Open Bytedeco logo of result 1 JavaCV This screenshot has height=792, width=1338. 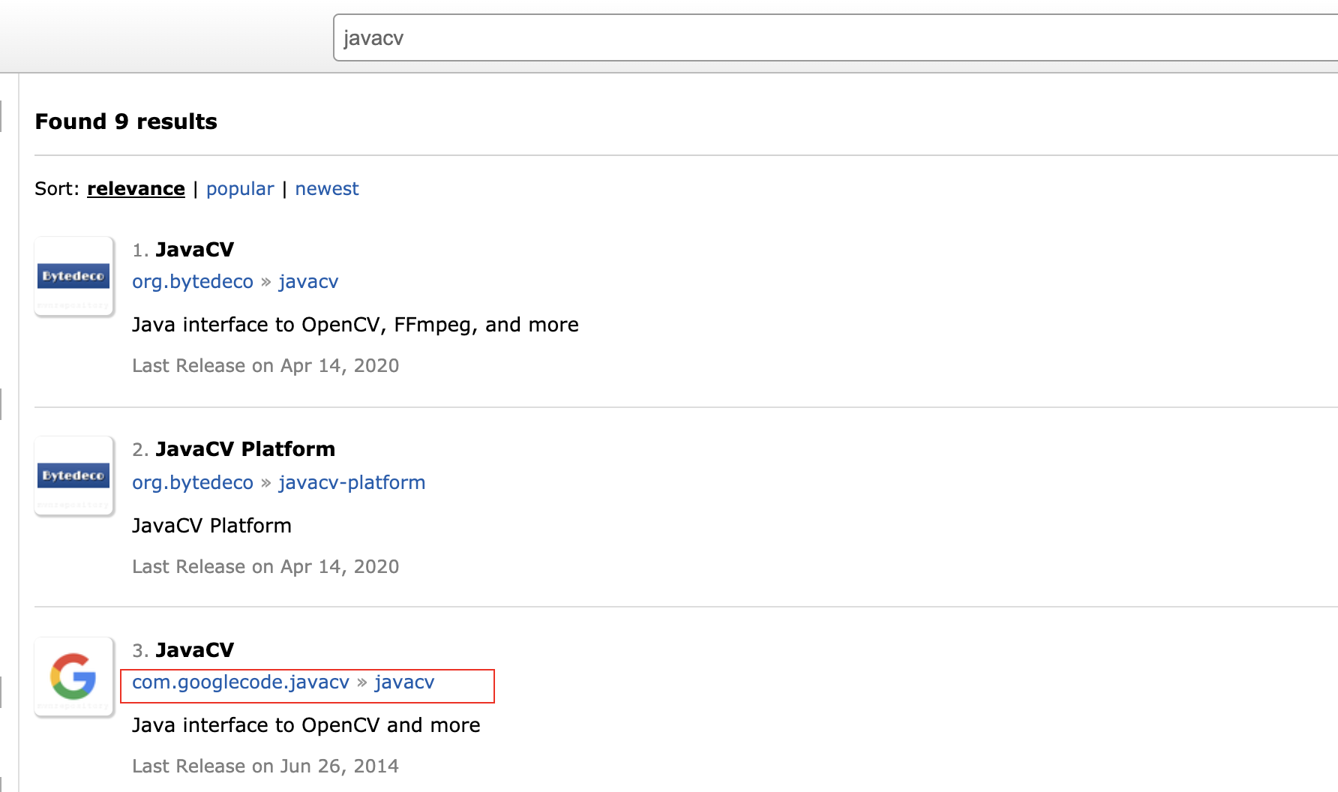point(73,276)
